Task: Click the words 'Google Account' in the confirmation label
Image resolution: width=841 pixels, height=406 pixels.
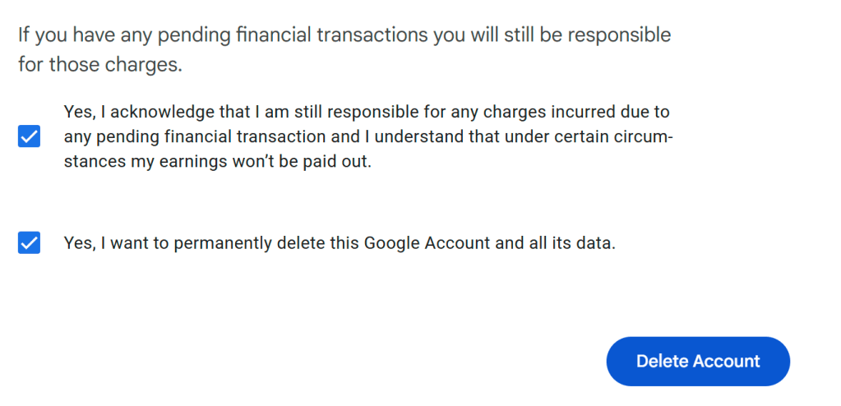Action: click(x=414, y=244)
